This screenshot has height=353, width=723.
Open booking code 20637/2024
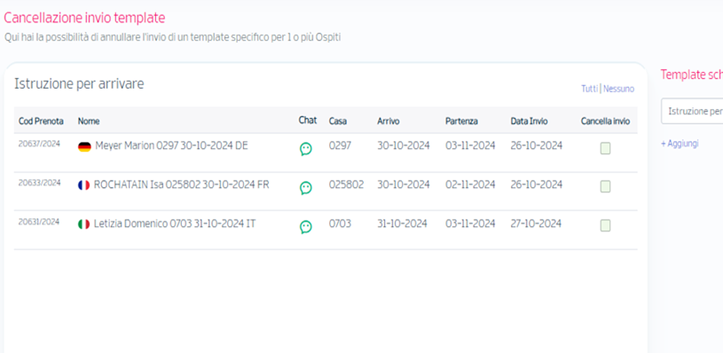[39, 144]
